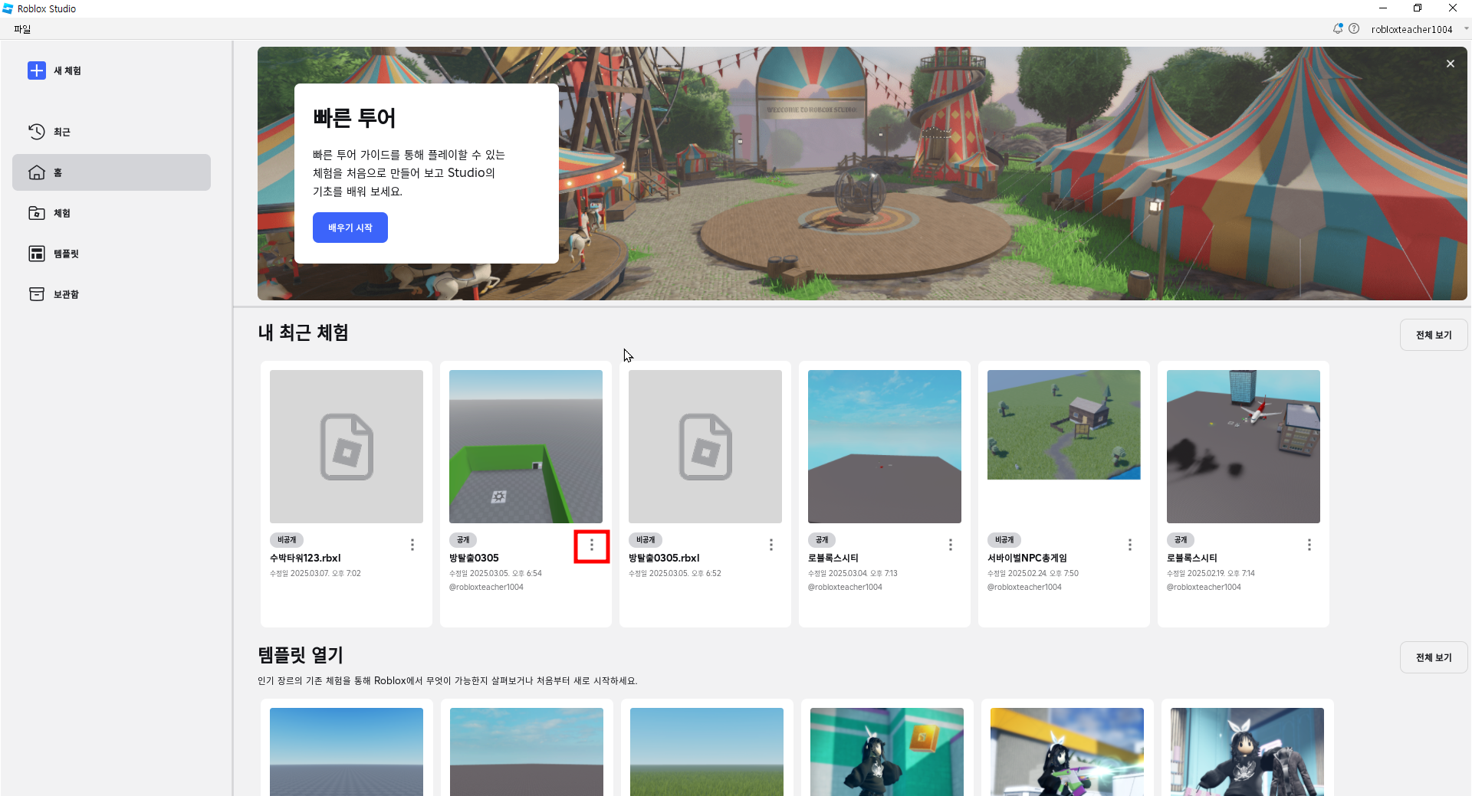Viewport: 1472px width, 796px height.
Task: Open the 방탈출0305 green wall thumbnail
Action: pyautogui.click(x=526, y=447)
